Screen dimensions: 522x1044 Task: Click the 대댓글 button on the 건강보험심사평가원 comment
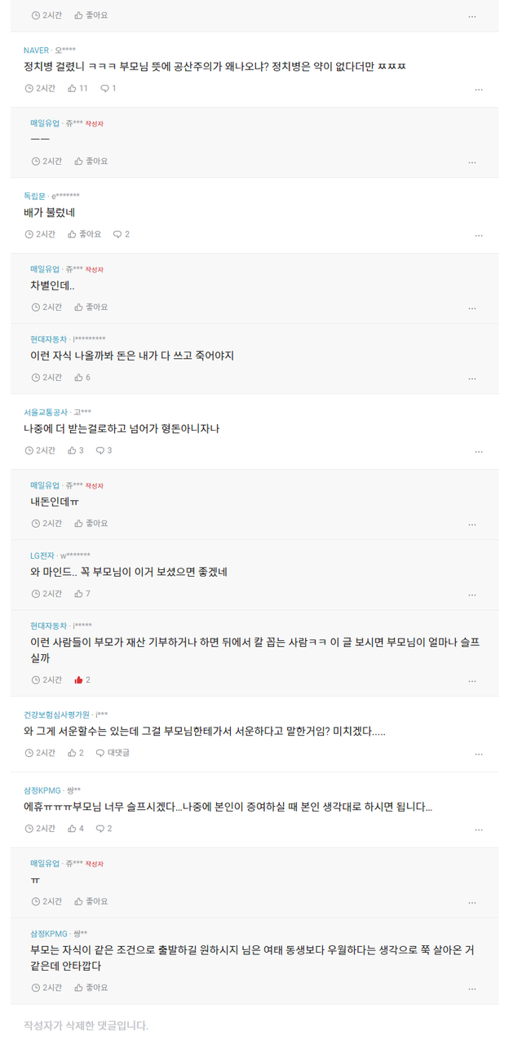tap(113, 753)
